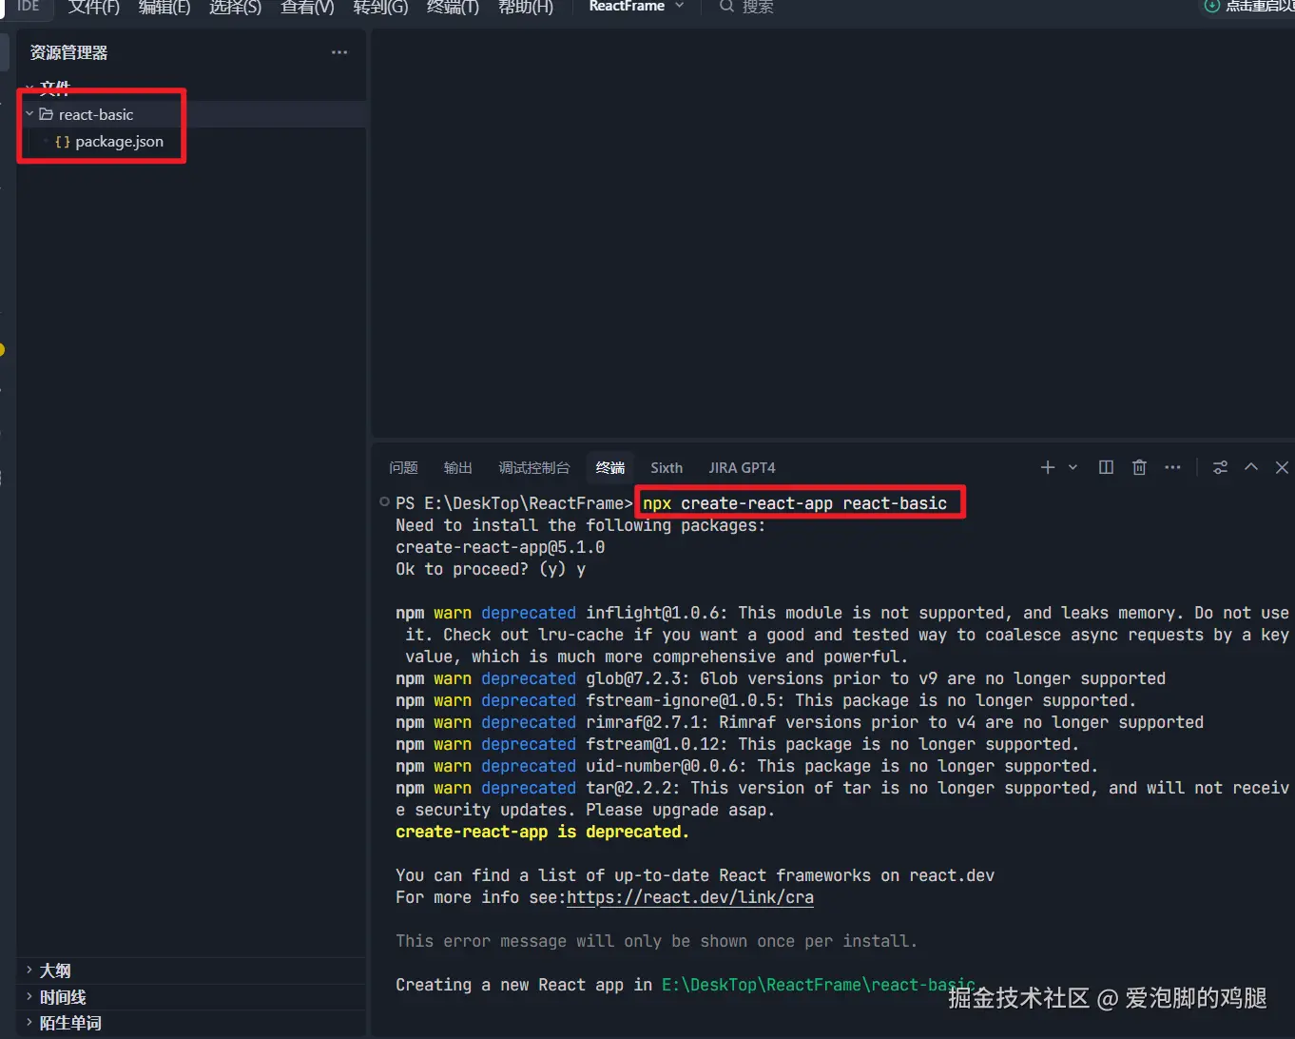The image size is (1295, 1039).
Task: Close the terminal panel
Action: (x=1282, y=467)
